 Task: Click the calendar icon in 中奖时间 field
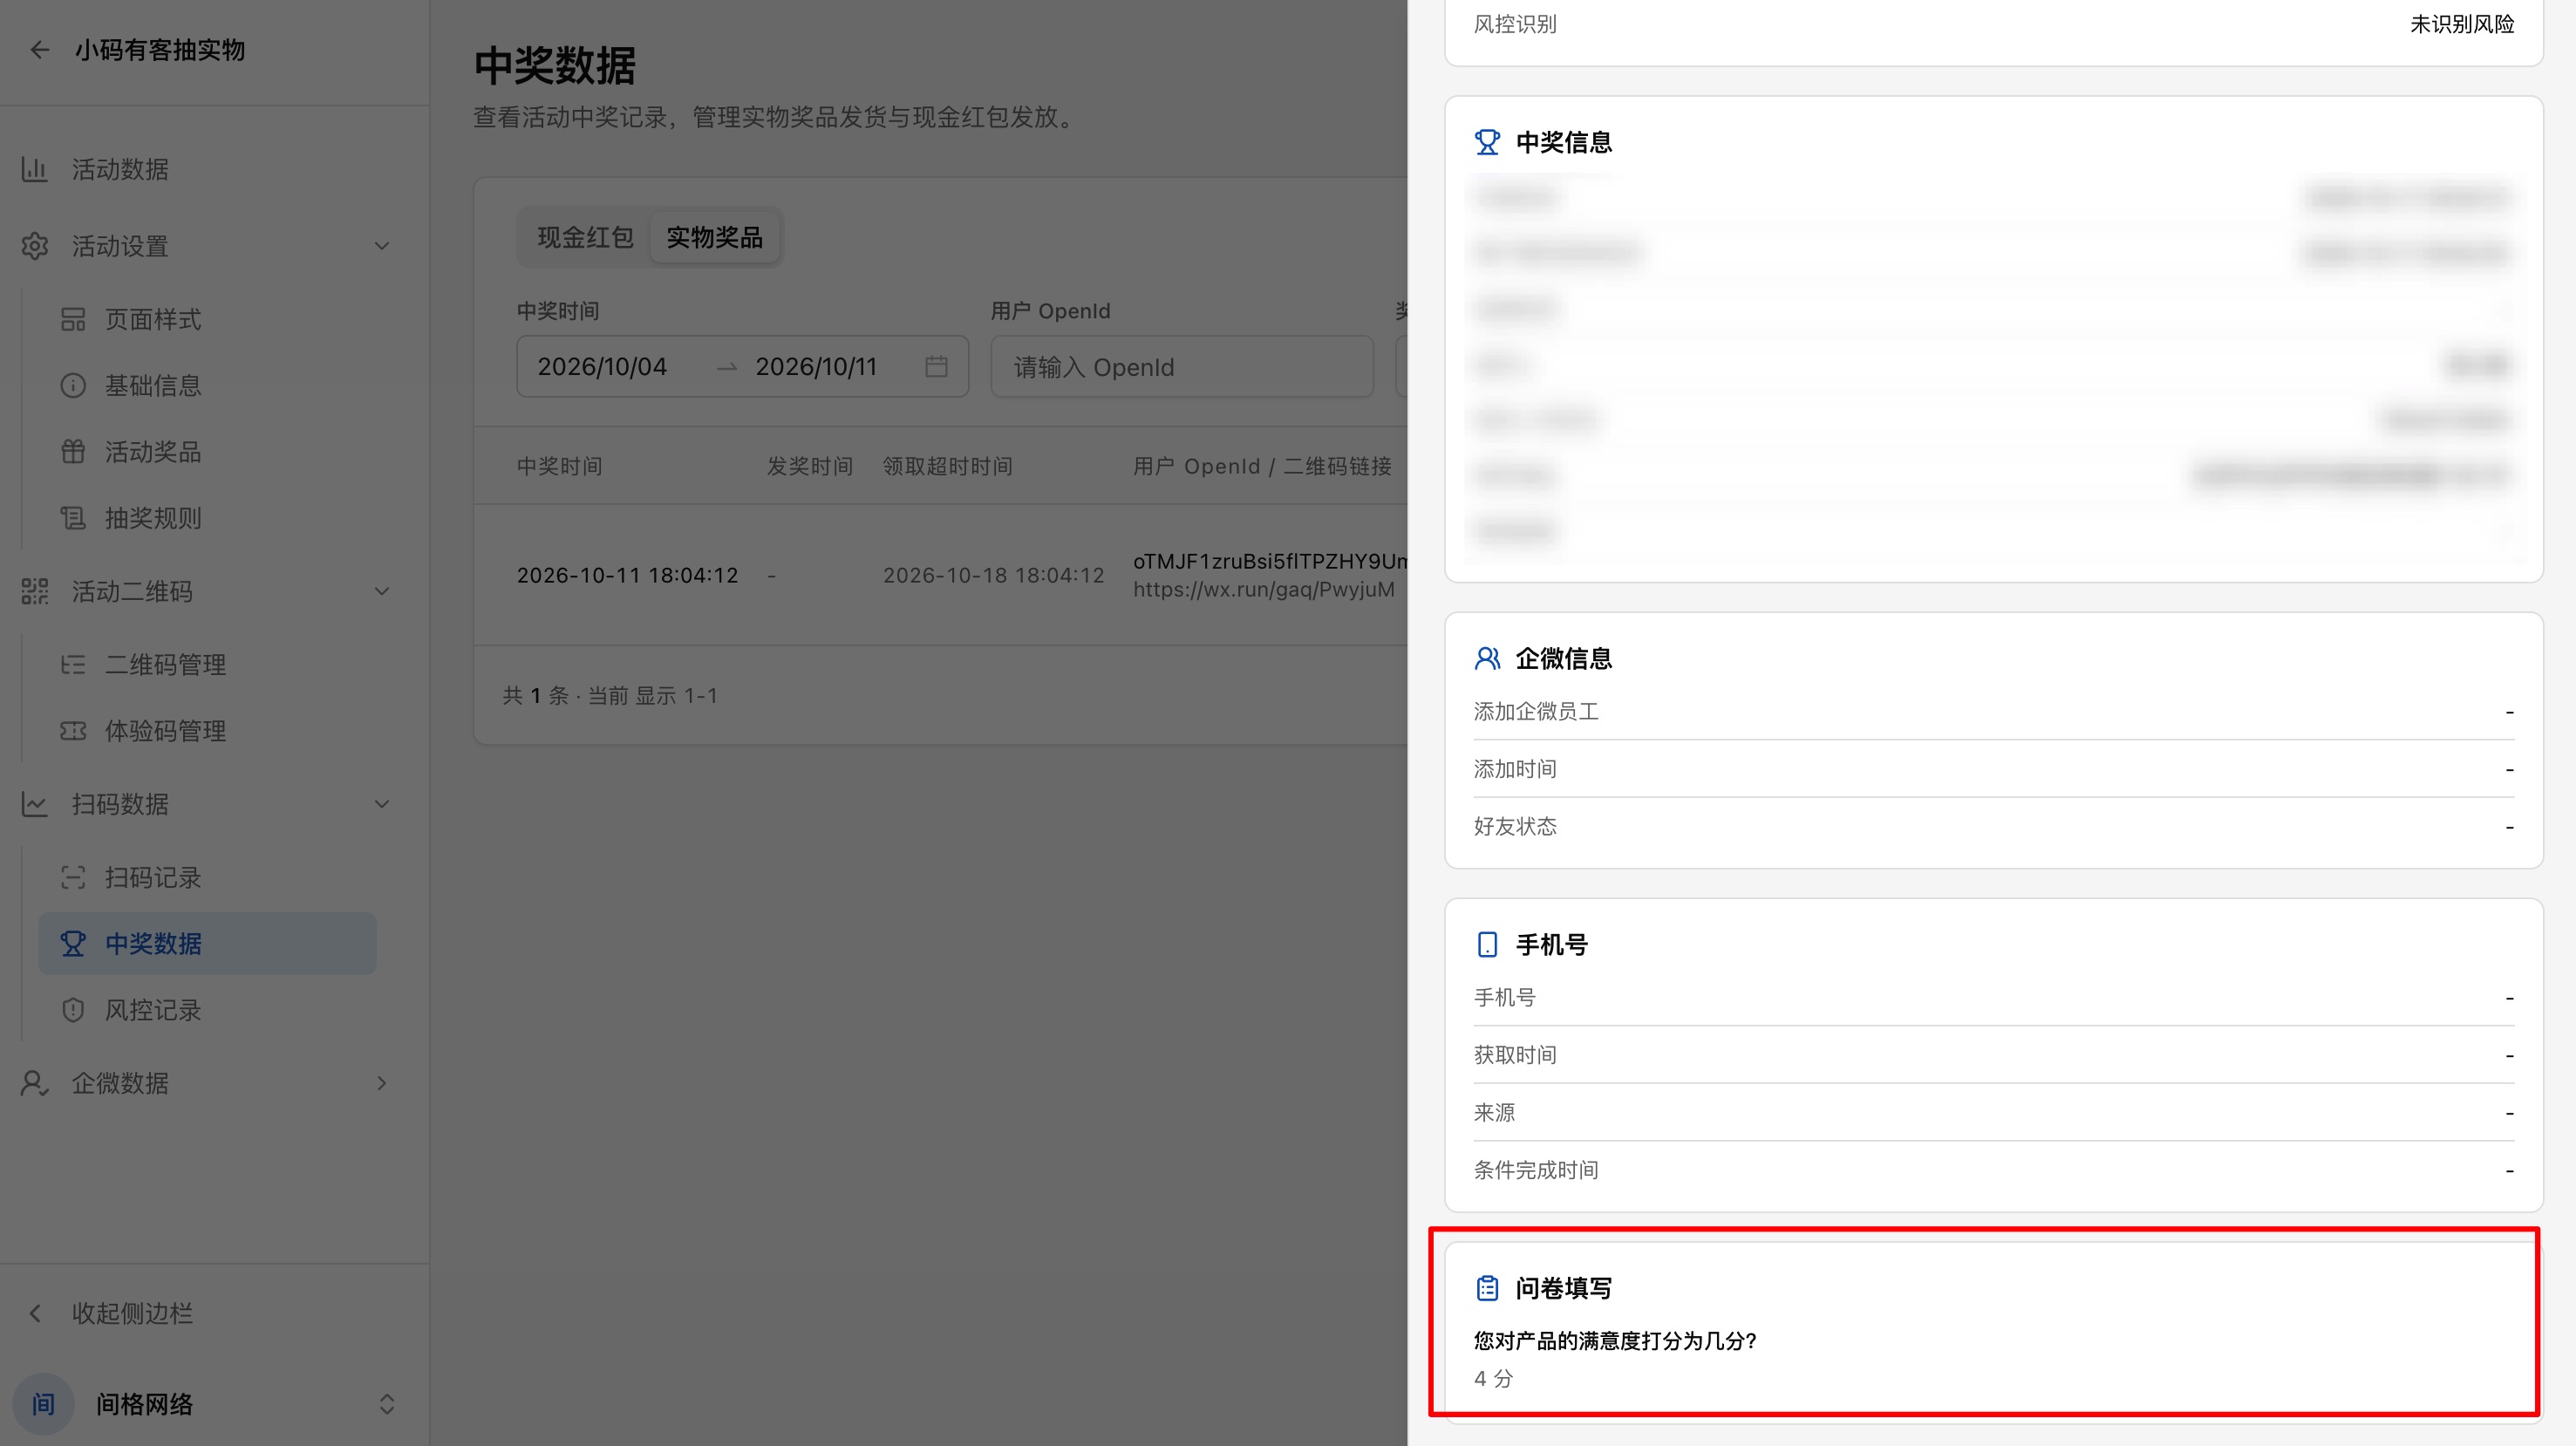pos(936,367)
